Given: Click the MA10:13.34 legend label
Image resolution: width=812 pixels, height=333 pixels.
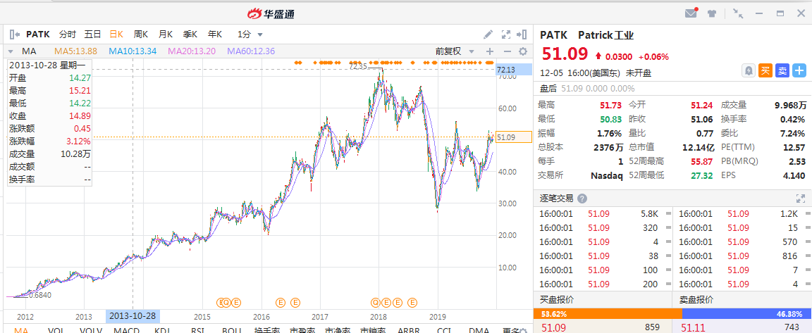Looking at the screenshot, I should point(133,51).
